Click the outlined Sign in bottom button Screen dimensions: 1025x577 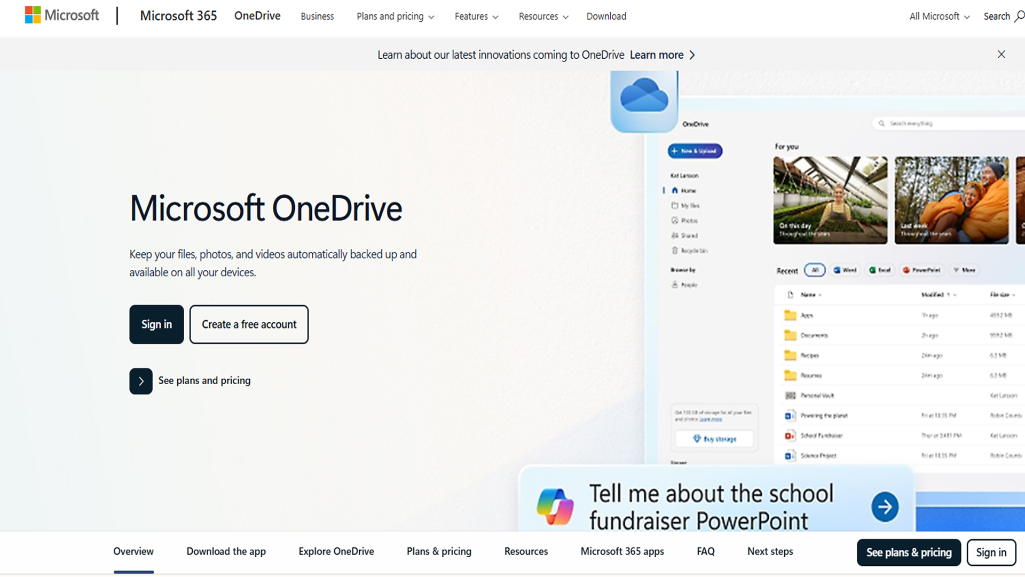click(991, 552)
